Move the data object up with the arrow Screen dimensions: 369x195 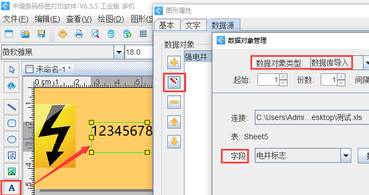tap(174, 122)
